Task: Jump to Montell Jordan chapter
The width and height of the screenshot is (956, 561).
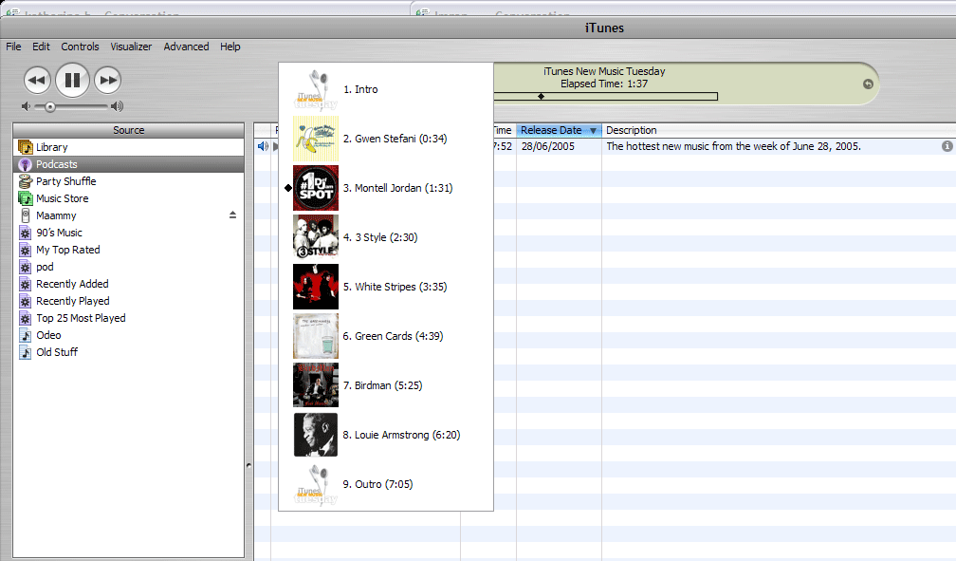Action: pos(386,188)
